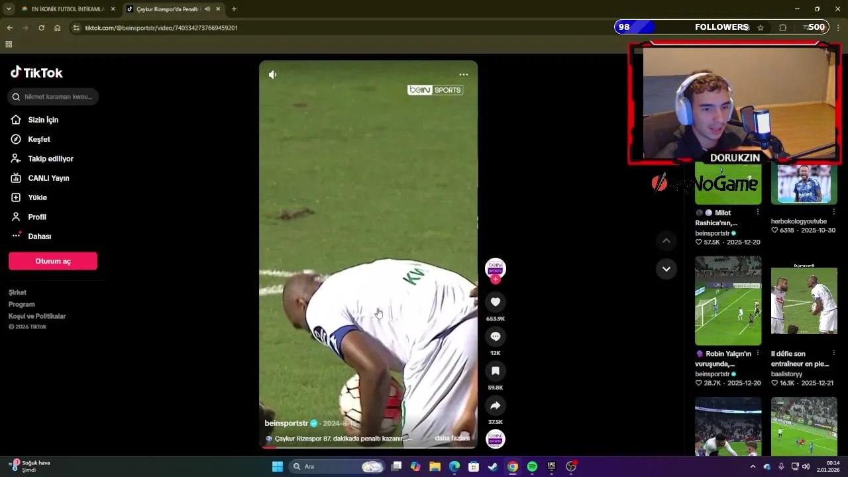Click the 'Oturum aç' login button
This screenshot has width=848, height=477.
(x=53, y=261)
